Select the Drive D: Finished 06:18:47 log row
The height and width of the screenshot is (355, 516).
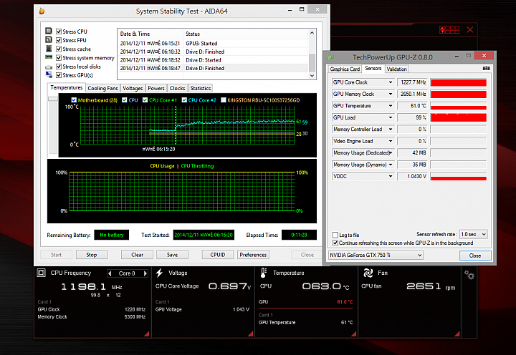click(213, 68)
